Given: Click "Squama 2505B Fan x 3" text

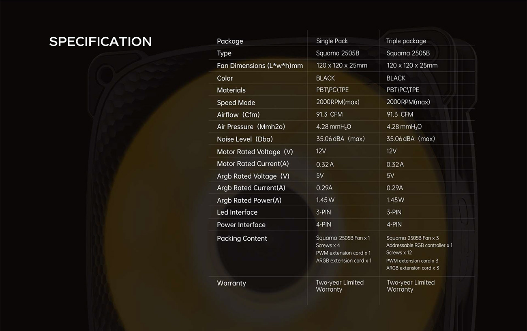Looking at the screenshot, I should [412, 238].
